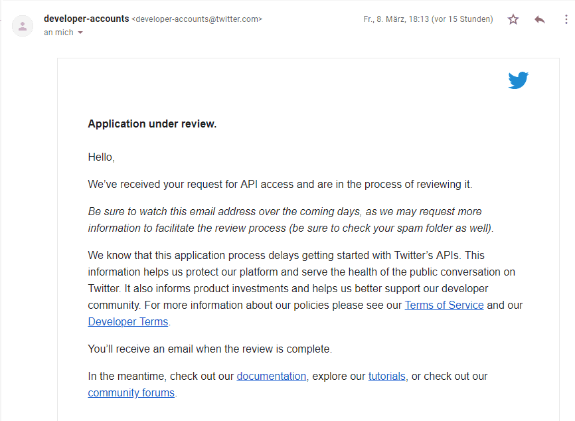Open the three-dot more options menu
This screenshot has height=421, width=575.
(x=566, y=19)
